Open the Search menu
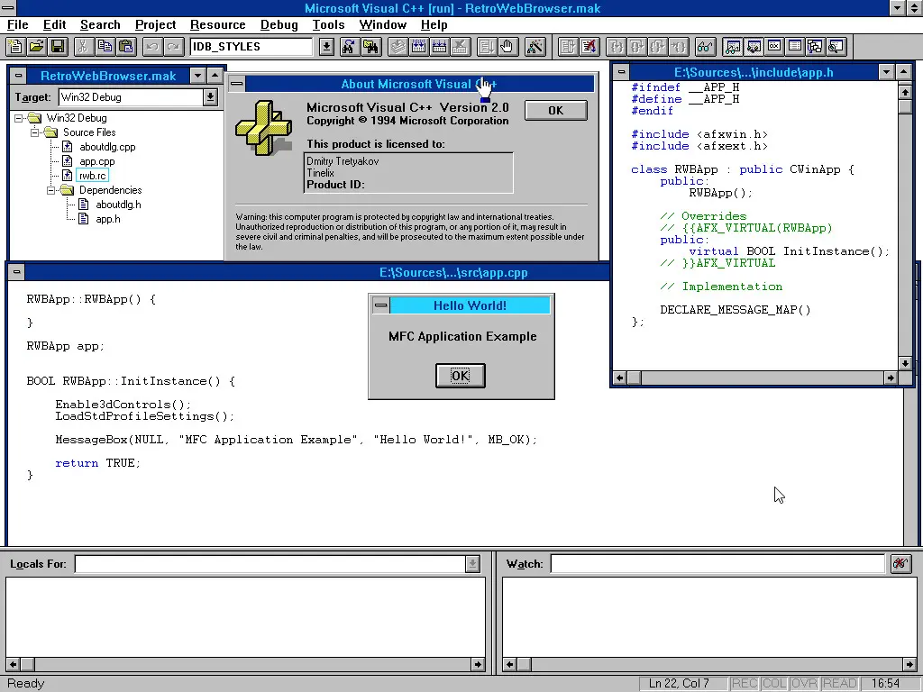 click(100, 24)
